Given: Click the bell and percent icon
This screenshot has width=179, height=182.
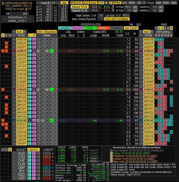Looking at the screenshot, I should 124,3.
